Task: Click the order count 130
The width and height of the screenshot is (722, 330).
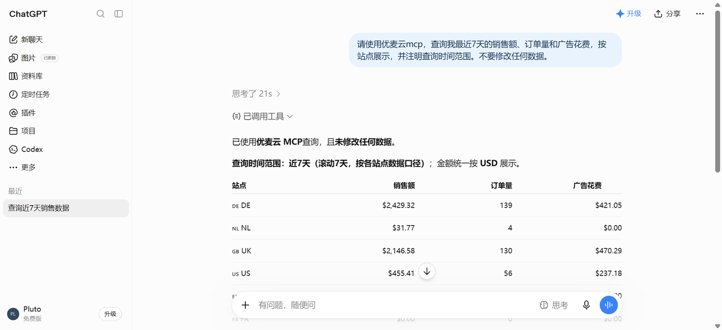Action: pyautogui.click(x=506, y=250)
